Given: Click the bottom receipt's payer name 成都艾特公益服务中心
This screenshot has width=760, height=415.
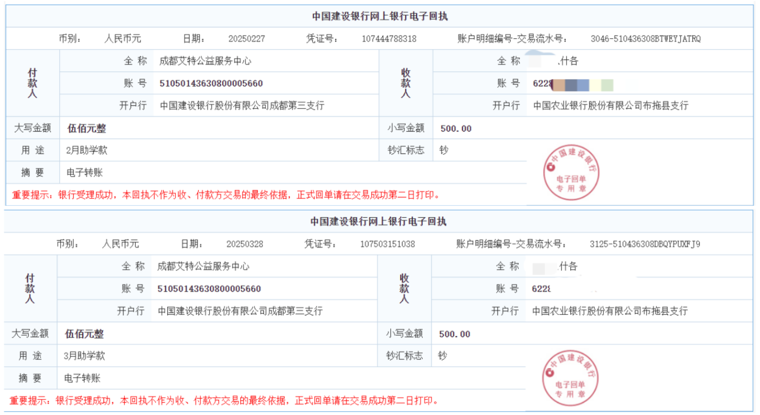Looking at the screenshot, I should 203,266.
